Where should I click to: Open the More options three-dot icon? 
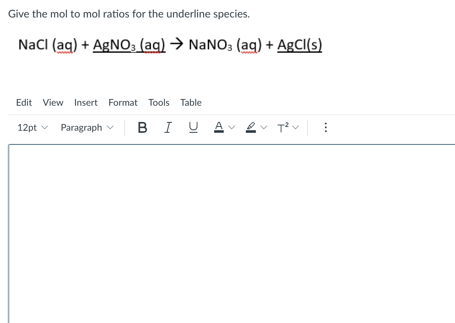point(326,128)
